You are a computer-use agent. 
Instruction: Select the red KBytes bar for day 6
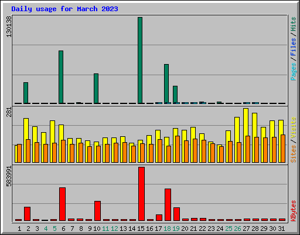coord(62,204)
